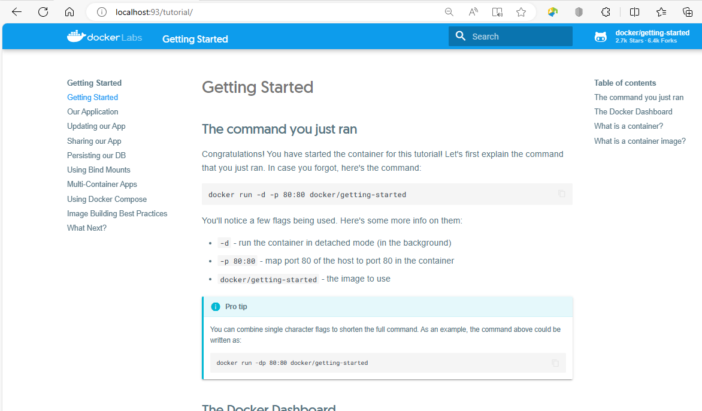Open the Persisting our DB page

click(96, 155)
